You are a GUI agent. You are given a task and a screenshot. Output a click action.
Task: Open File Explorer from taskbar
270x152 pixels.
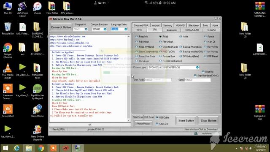29,148
